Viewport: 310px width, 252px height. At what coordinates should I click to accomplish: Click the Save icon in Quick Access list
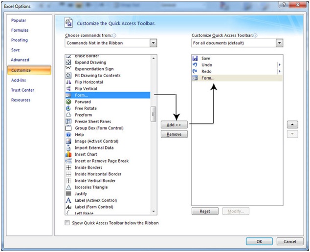pos(195,58)
